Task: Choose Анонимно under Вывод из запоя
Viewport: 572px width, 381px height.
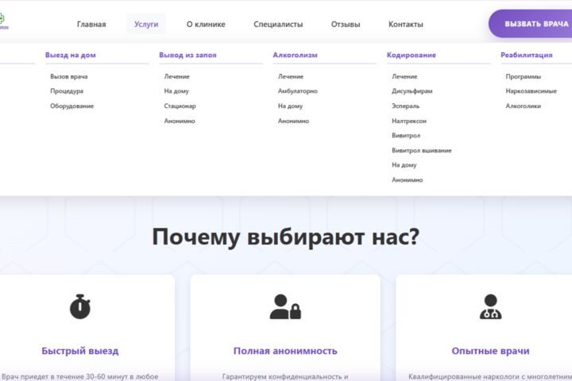Action: tap(180, 121)
